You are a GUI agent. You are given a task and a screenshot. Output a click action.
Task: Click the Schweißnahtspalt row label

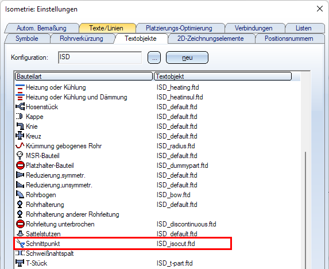tap(49, 253)
